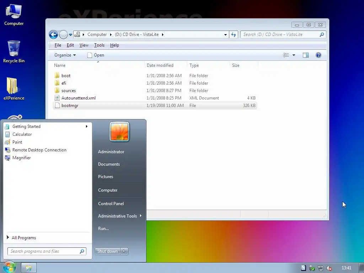Screen dimensions: 364x273
Task: Expand arrow after Computer in address bar
Action: [x=110, y=34]
